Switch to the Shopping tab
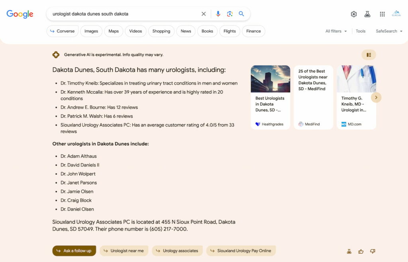The width and height of the screenshot is (408, 262). [161, 31]
